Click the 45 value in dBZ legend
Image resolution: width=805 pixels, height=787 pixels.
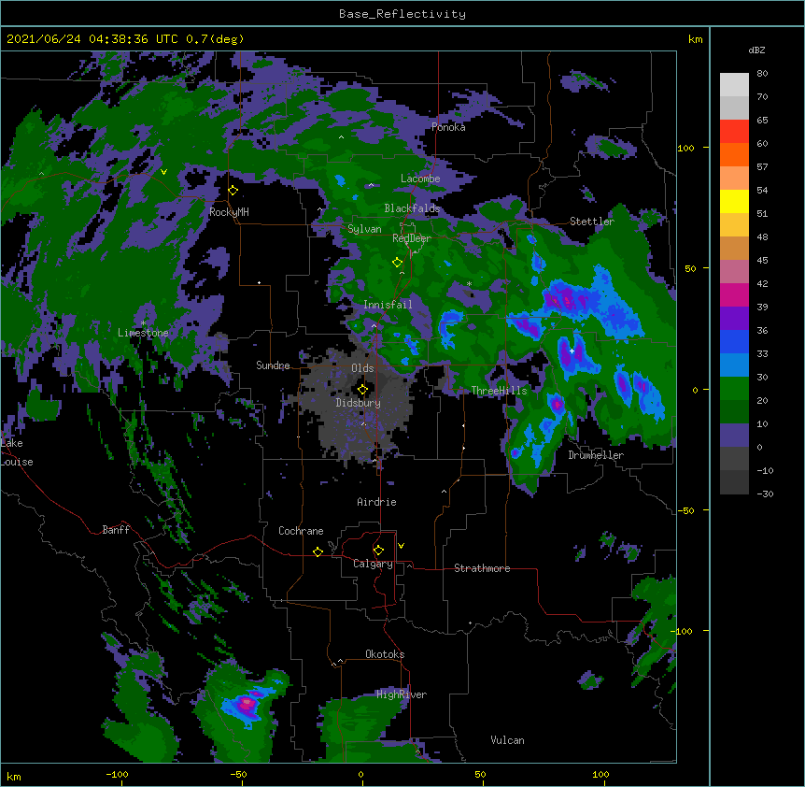pyautogui.click(x=762, y=261)
